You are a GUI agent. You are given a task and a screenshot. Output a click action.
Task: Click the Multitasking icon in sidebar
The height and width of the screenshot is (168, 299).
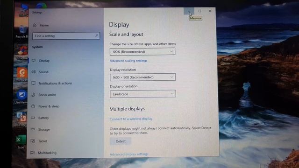[32, 153]
